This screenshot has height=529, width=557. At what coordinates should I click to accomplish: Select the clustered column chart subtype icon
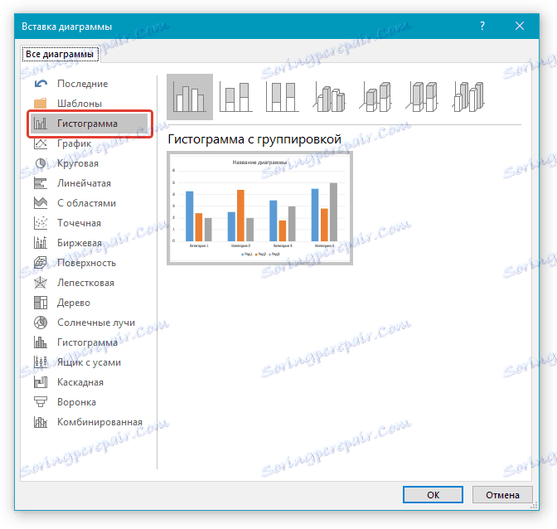pos(190,97)
